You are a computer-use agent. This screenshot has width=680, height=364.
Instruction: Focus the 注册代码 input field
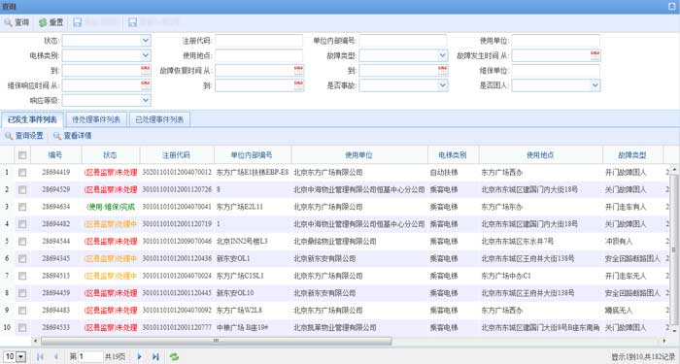click(x=259, y=41)
